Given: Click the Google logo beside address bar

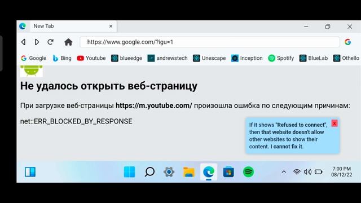Looking at the screenshot, I should coord(347,42).
